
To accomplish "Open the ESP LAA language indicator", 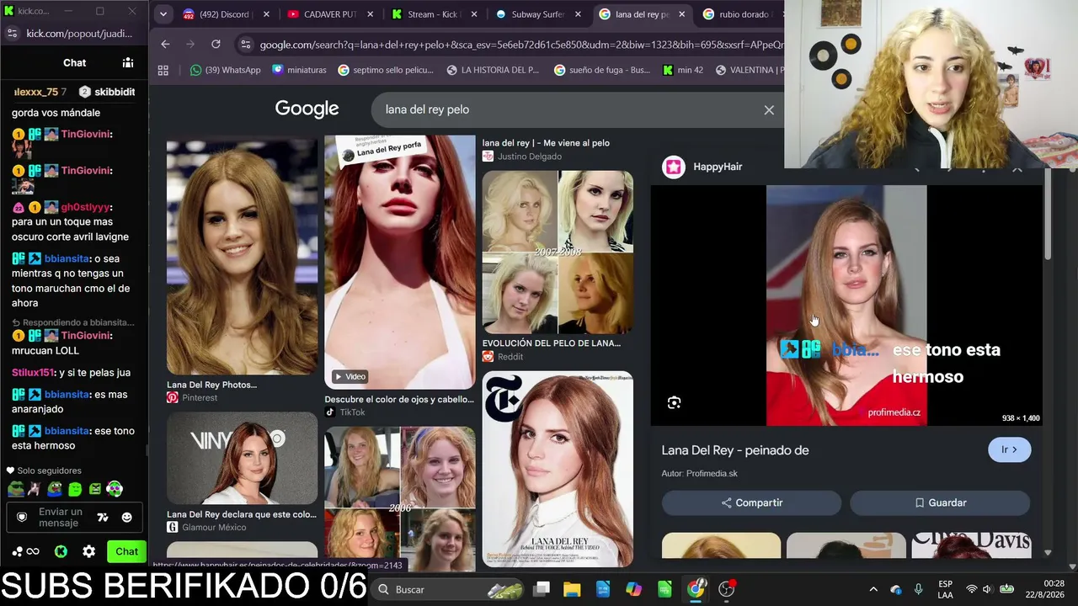I will point(946,589).
